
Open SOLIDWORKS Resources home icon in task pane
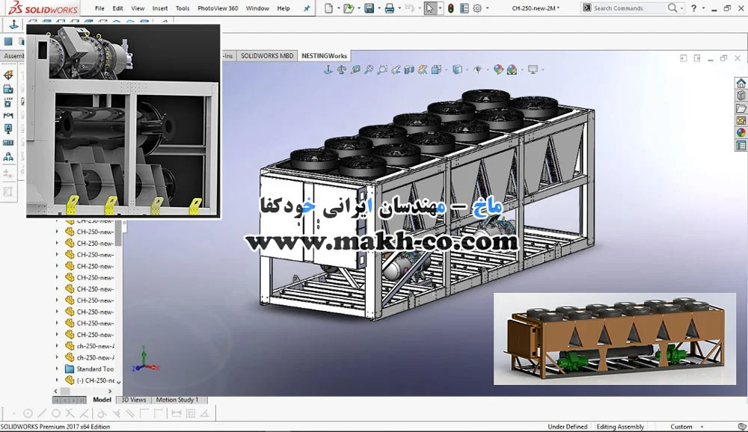click(741, 84)
